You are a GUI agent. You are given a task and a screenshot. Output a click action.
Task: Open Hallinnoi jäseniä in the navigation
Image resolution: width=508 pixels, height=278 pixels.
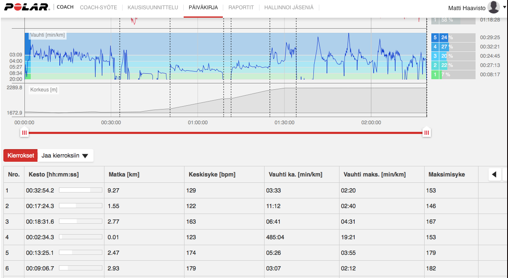click(289, 8)
